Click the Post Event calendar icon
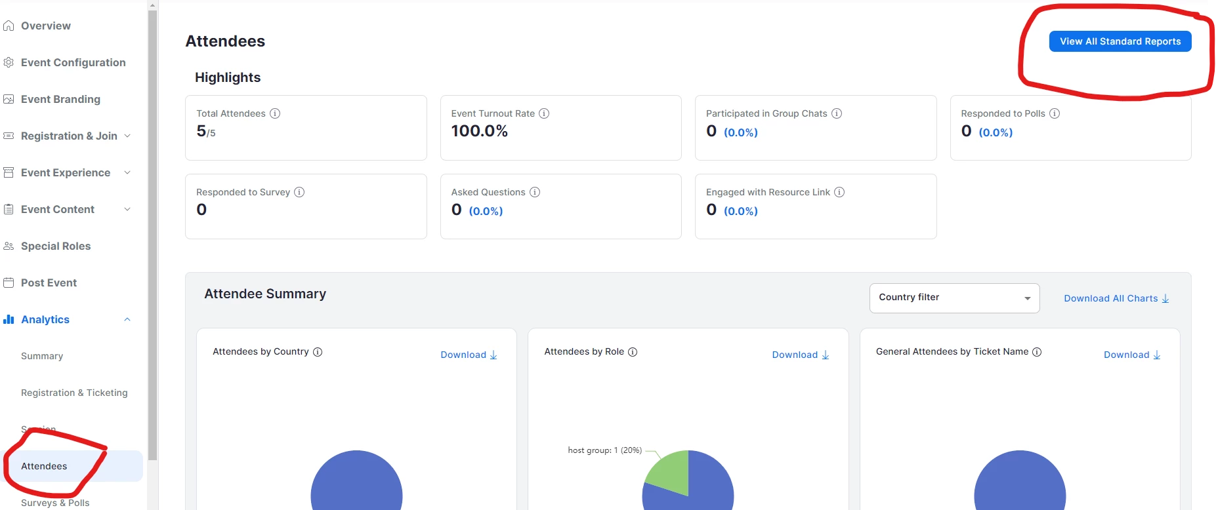Viewport: 1216px width, 510px height. tap(9, 283)
